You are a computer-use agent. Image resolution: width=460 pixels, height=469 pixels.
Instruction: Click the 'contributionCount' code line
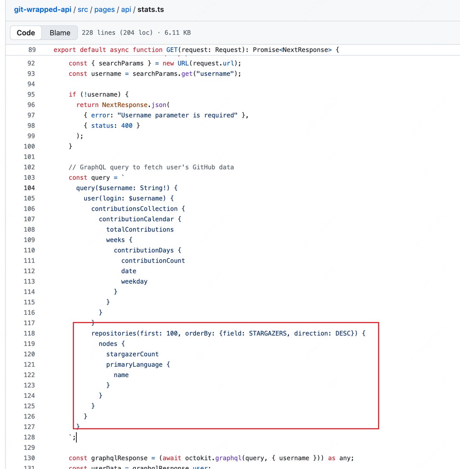[x=153, y=260]
